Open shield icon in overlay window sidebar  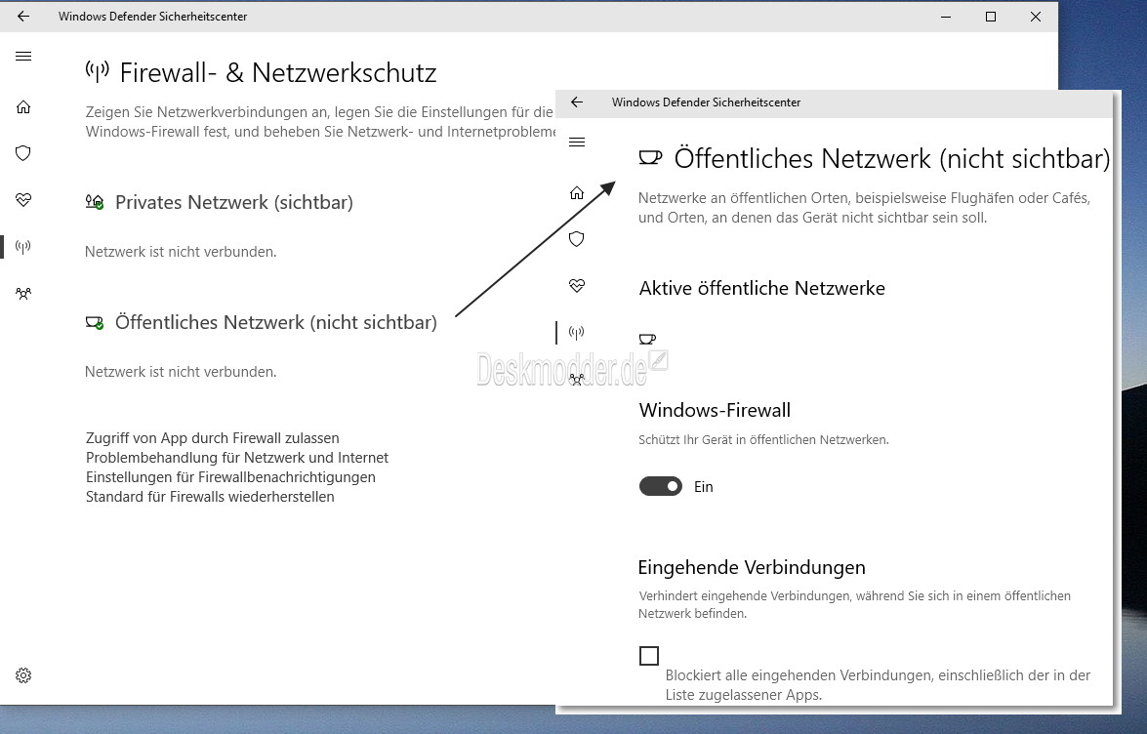[x=577, y=239]
